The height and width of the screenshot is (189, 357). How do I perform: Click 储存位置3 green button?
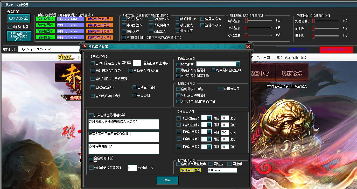[x=46, y=31]
